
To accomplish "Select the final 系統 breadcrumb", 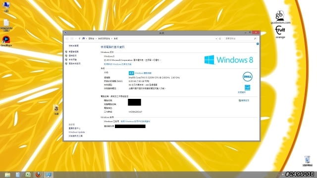I will 115,39.
